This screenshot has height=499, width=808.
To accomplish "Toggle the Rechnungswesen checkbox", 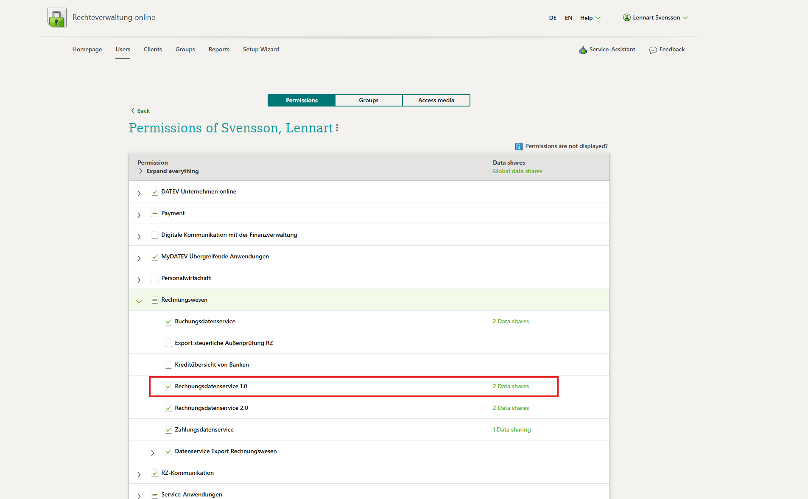I will click(155, 300).
